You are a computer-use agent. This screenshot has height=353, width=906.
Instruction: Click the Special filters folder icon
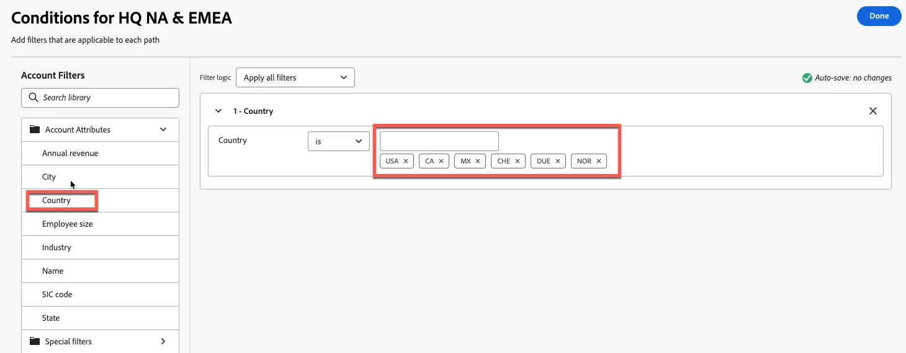point(35,341)
